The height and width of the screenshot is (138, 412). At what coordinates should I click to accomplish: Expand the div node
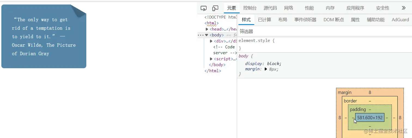211,41
